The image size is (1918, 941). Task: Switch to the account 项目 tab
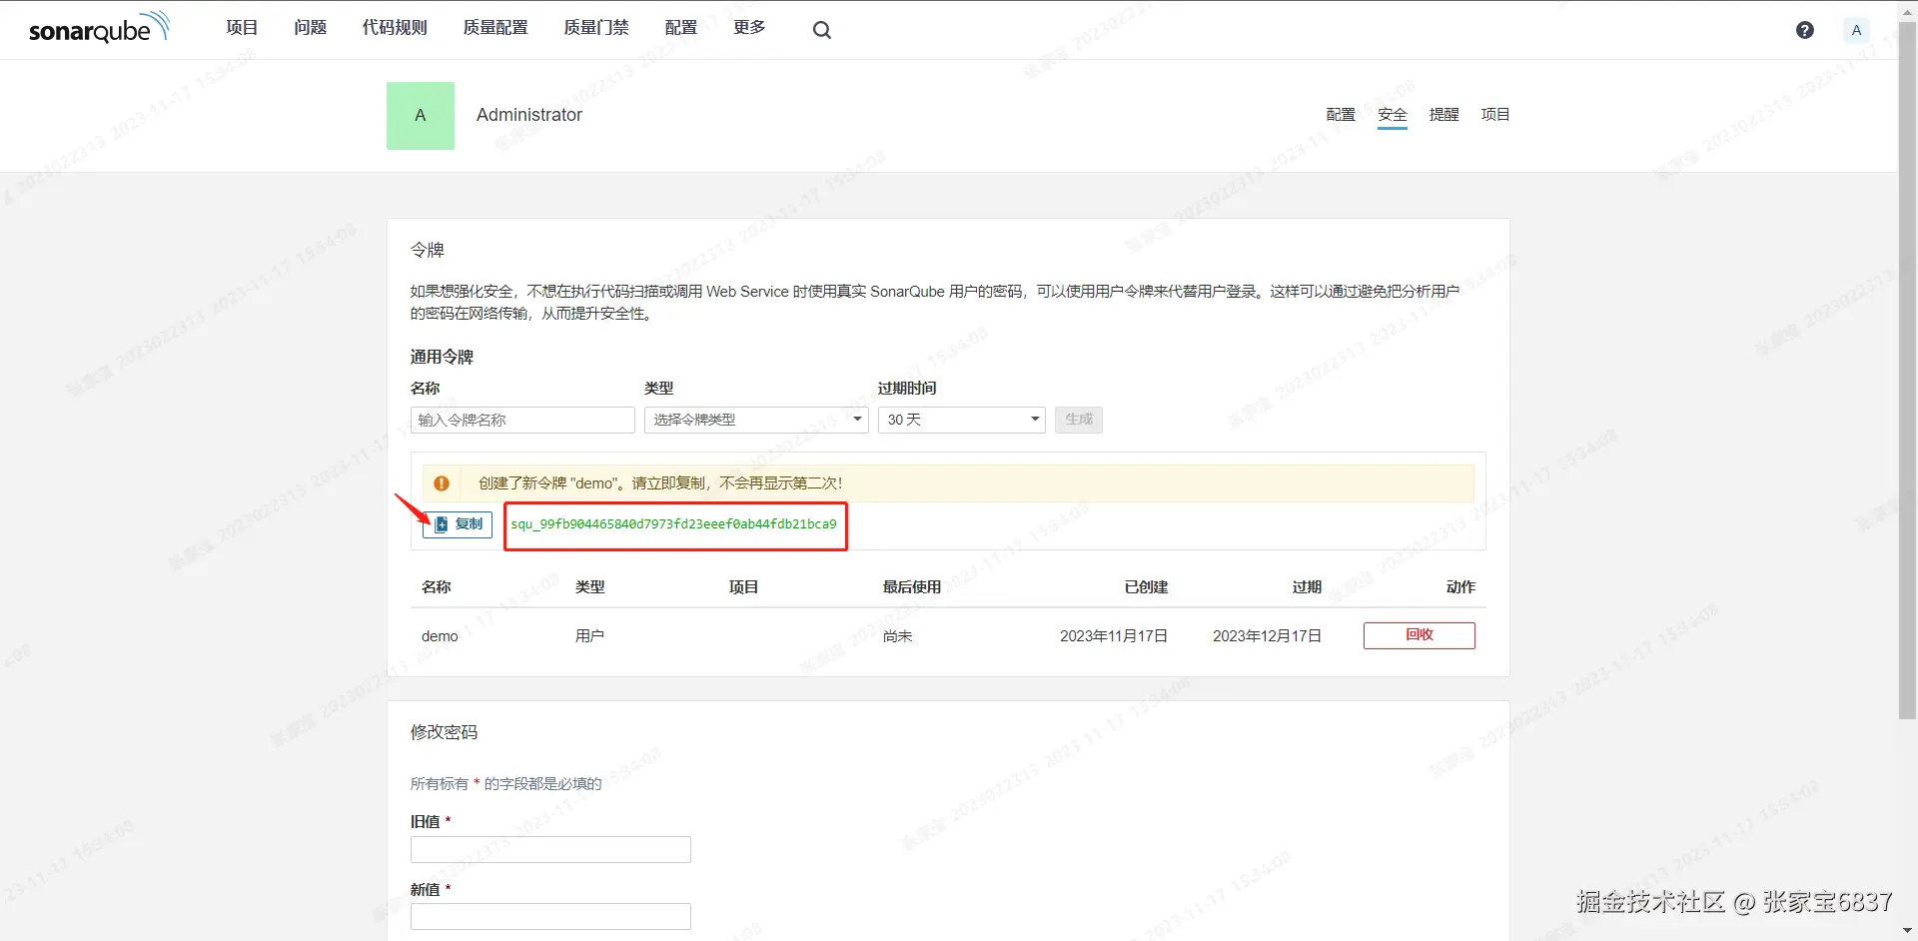[x=1495, y=115]
